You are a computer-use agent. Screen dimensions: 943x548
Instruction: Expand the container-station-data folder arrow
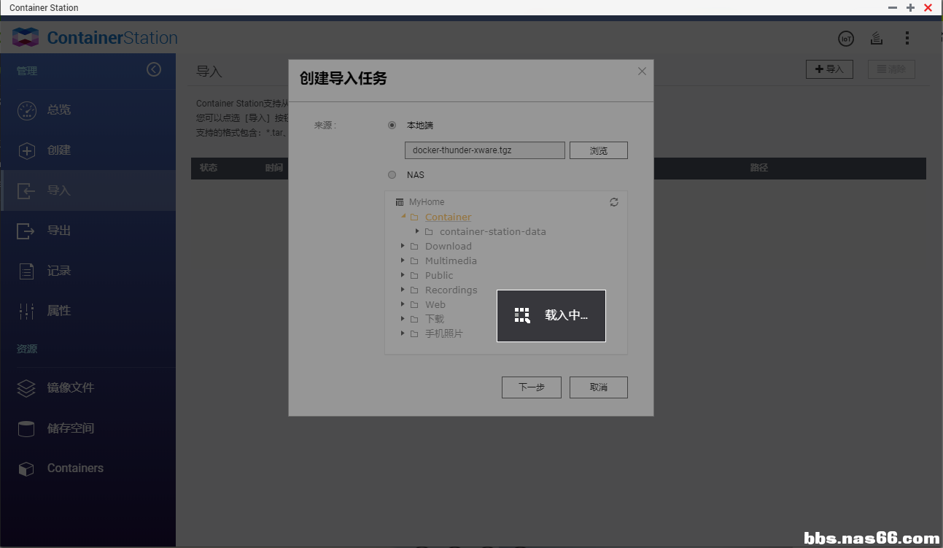click(x=417, y=231)
